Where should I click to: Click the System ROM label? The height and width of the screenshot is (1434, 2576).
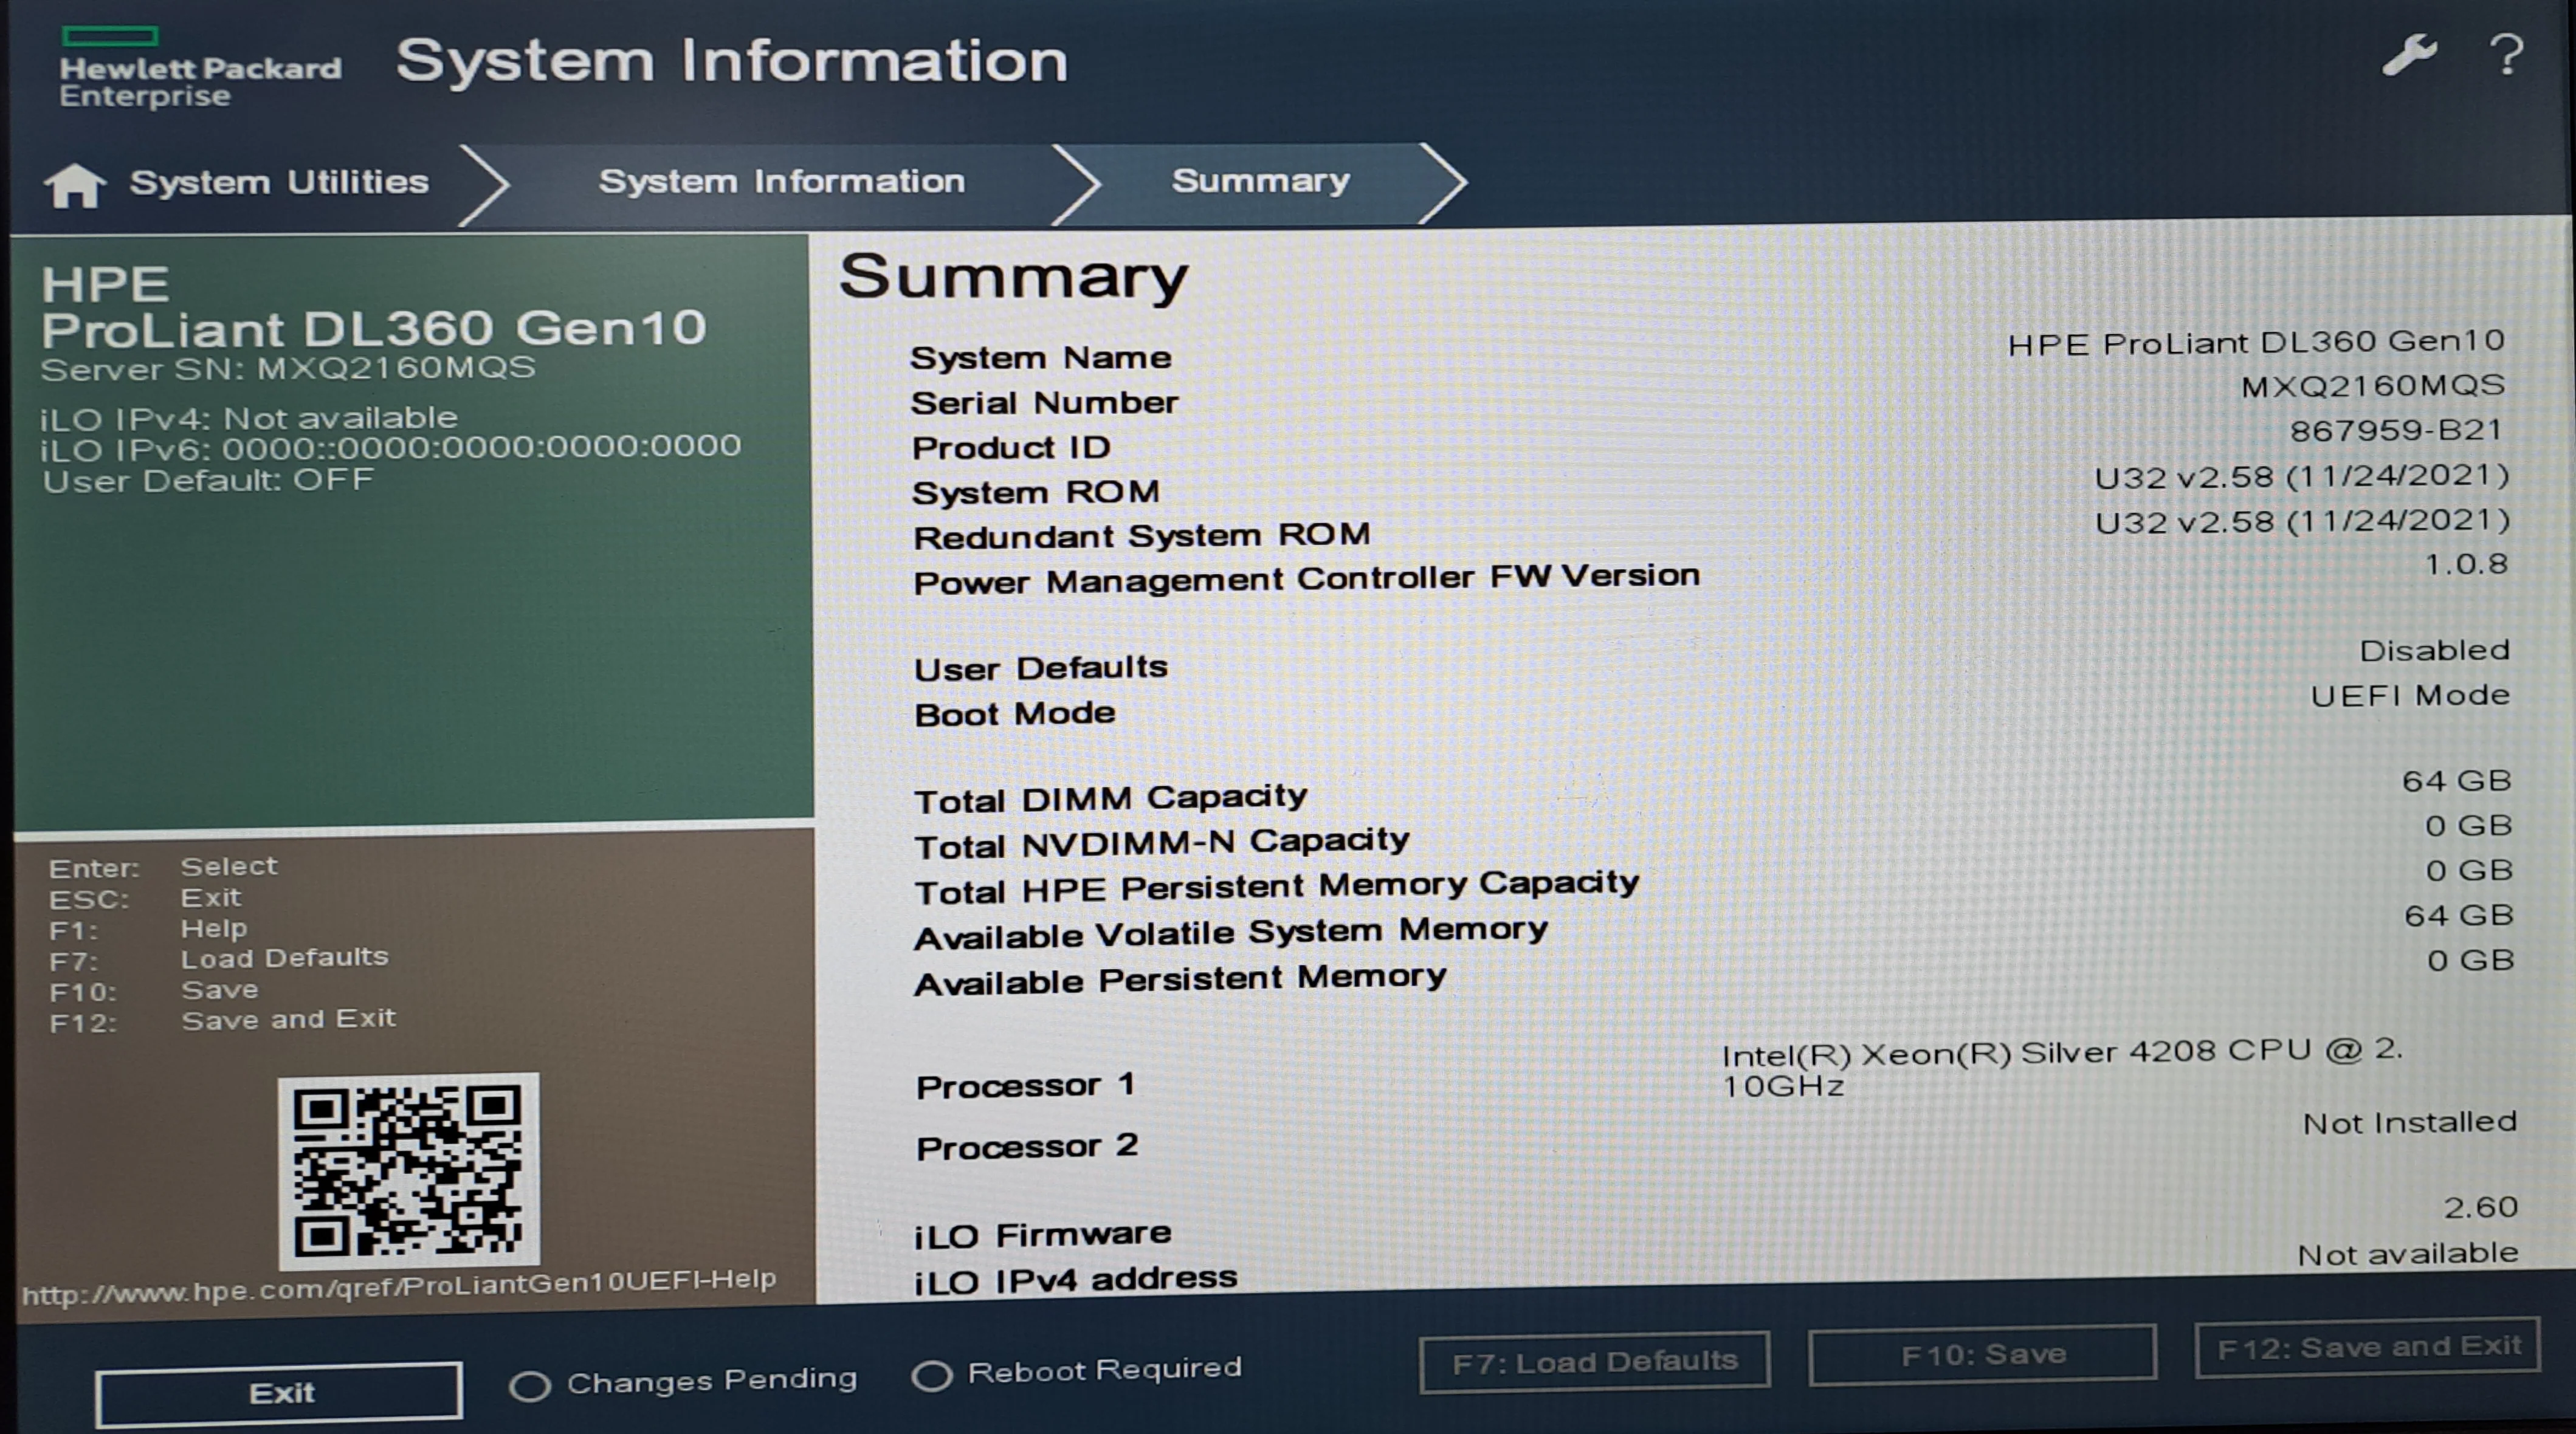pyautogui.click(x=1035, y=492)
